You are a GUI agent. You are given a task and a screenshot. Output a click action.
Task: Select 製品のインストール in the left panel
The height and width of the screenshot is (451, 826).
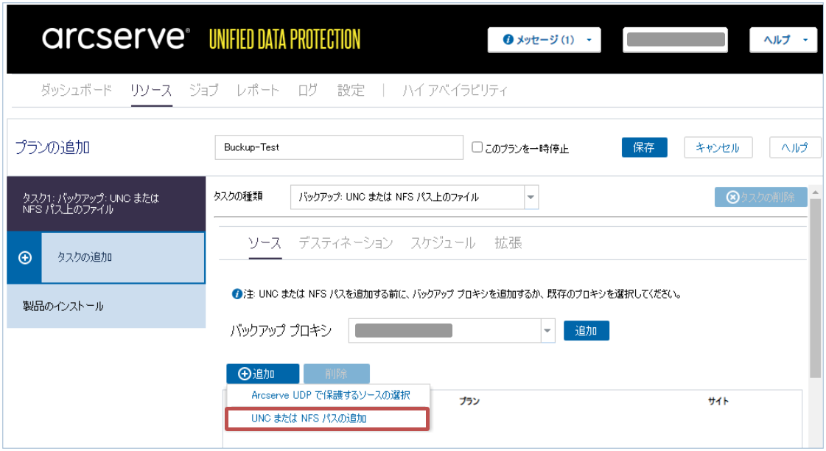[106, 306]
